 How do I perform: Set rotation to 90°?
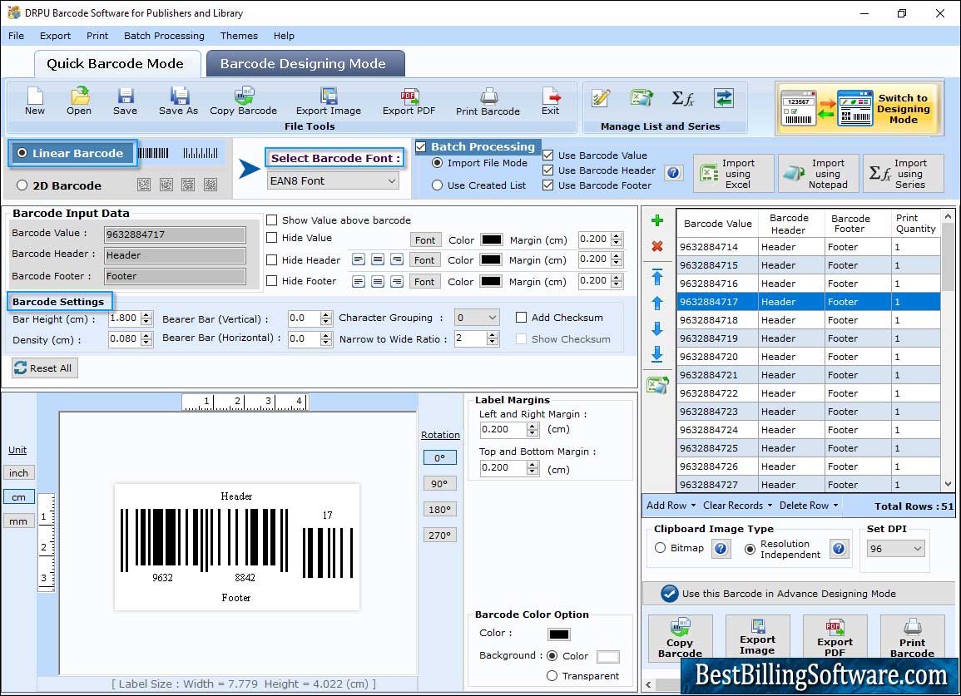click(438, 483)
